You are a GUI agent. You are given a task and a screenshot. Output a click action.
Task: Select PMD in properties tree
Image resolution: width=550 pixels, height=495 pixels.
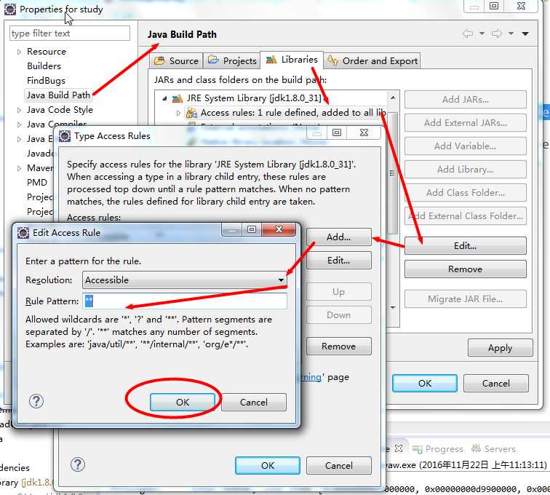point(37,183)
